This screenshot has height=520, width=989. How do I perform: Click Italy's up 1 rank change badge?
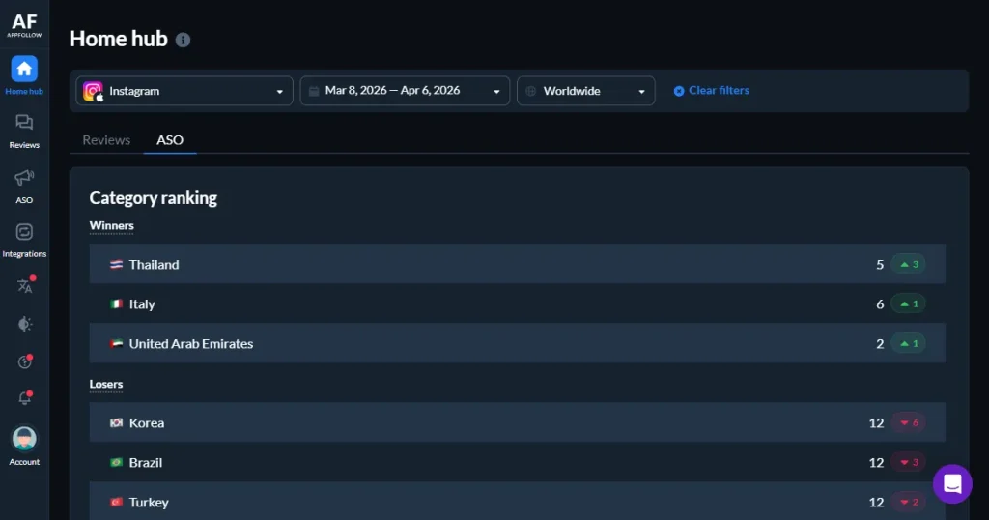coord(908,304)
